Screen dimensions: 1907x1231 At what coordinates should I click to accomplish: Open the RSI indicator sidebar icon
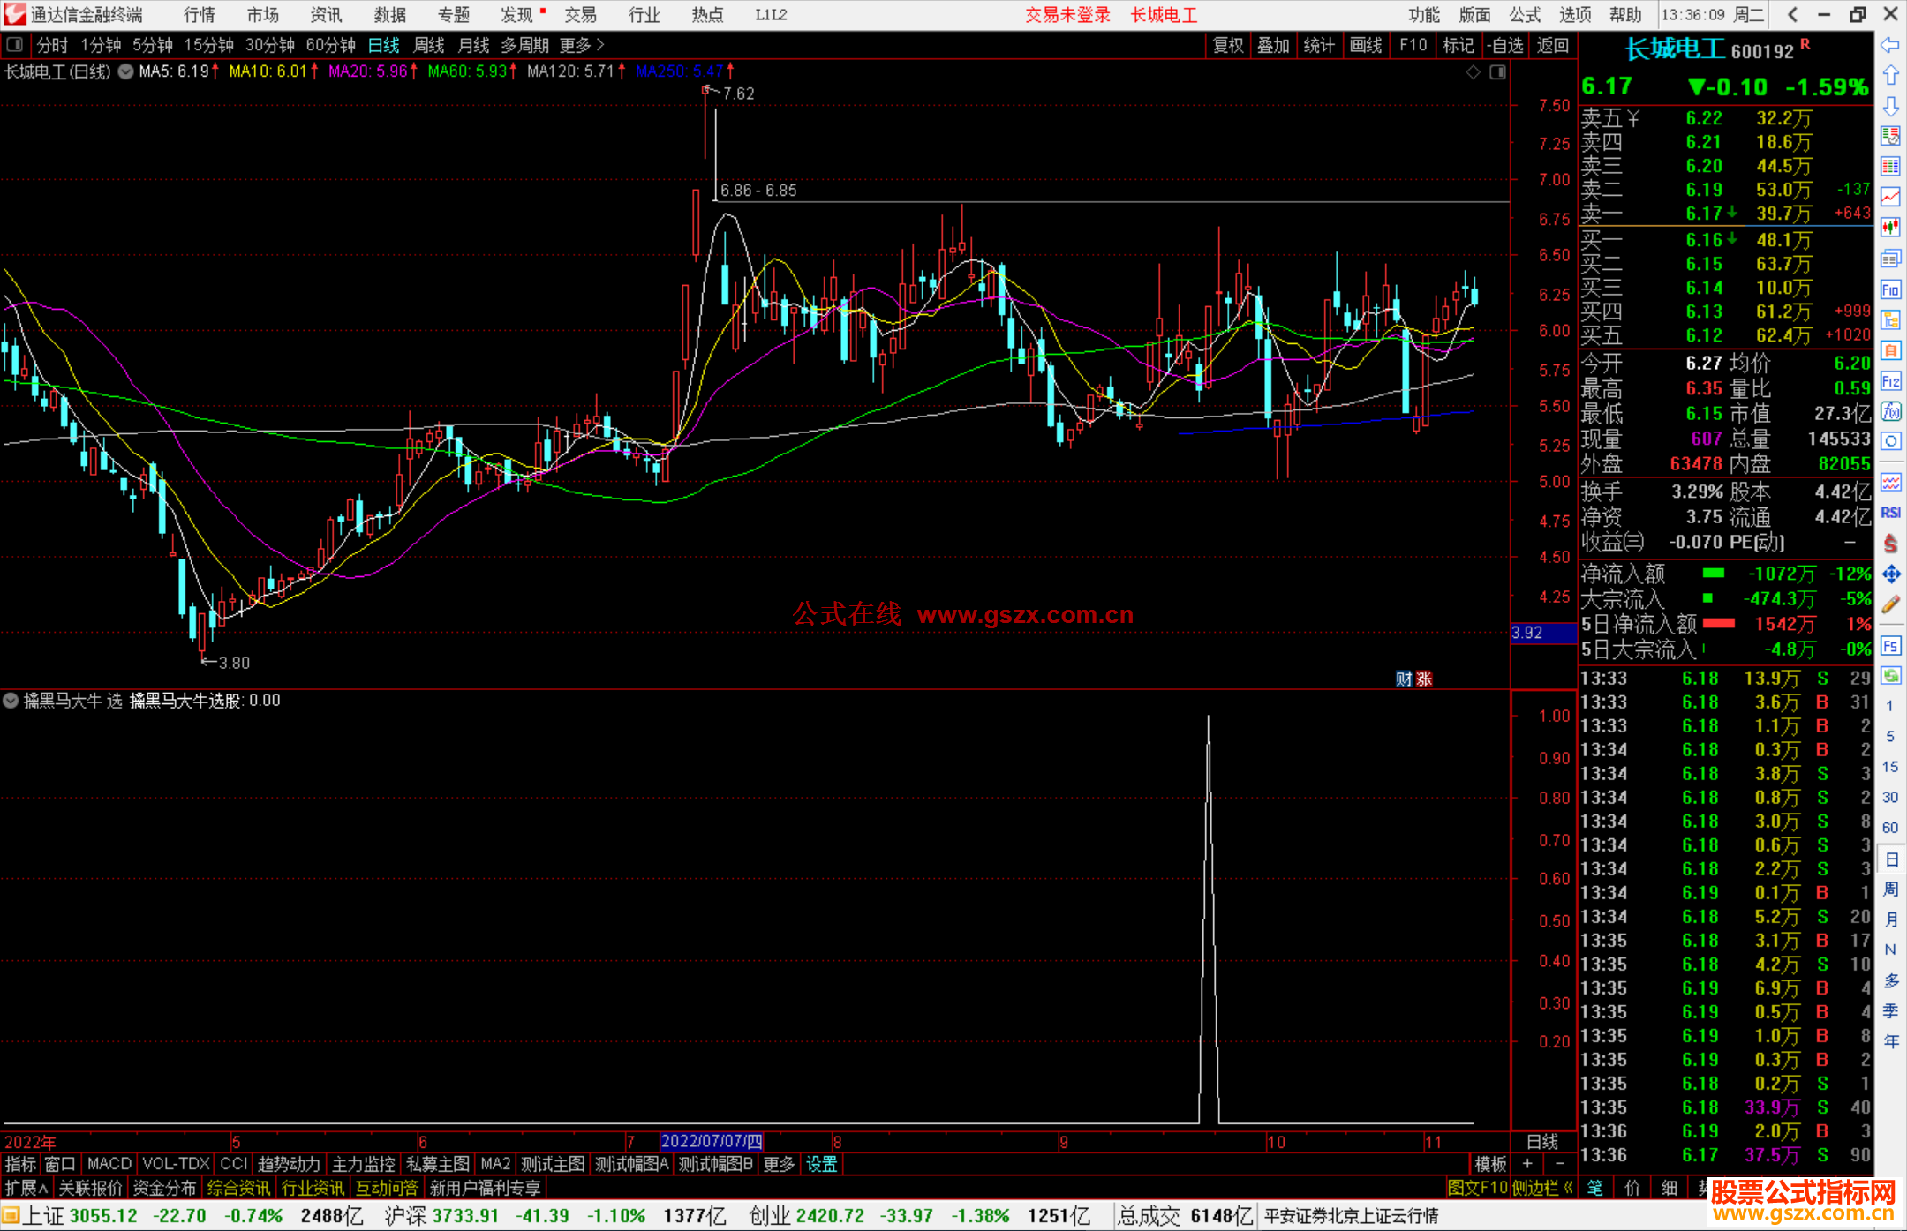tap(1890, 513)
